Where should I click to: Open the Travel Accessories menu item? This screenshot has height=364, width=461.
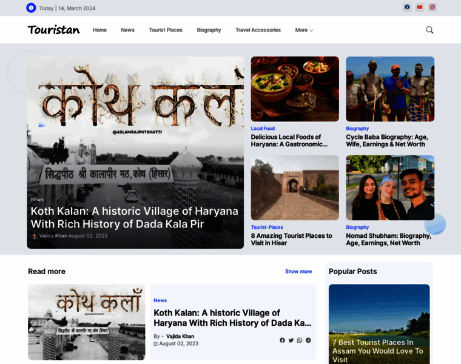pyautogui.click(x=258, y=30)
